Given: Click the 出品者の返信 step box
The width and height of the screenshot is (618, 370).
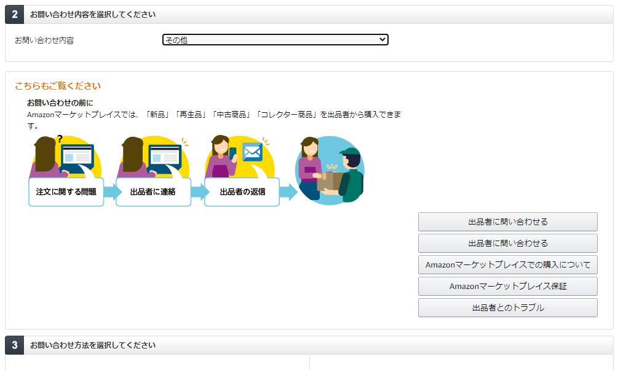Looking at the screenshot, I should click(242, 192).
